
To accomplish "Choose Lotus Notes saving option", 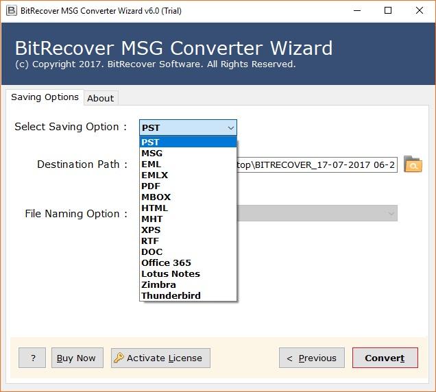I will tap(188, 273).
